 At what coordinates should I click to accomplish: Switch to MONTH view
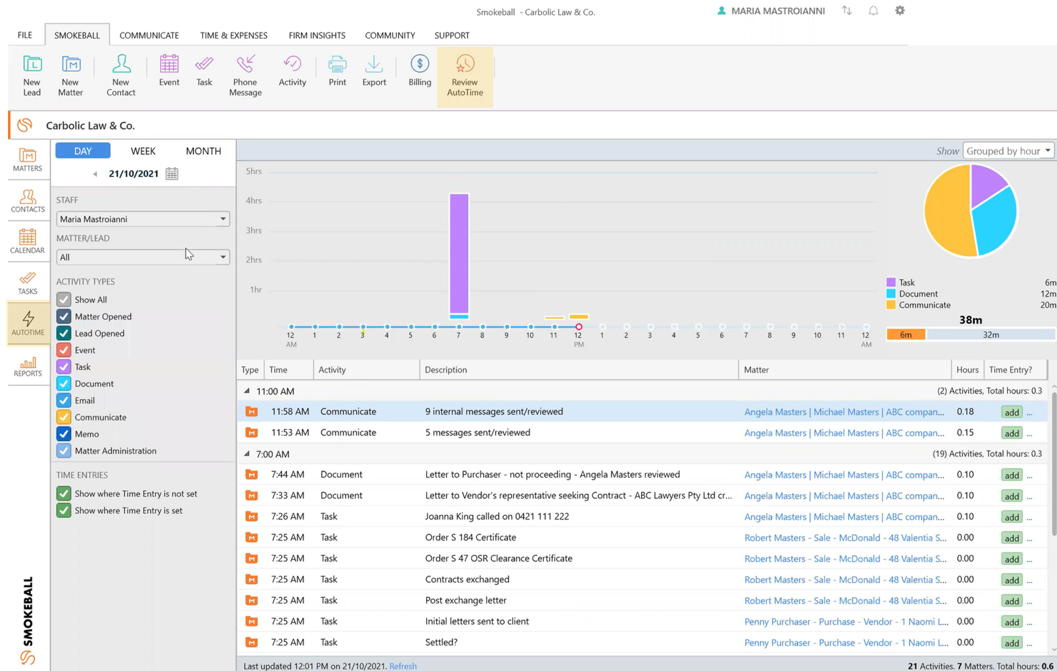click(x=203, y=151)
